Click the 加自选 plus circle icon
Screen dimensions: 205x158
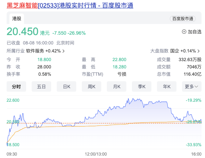point(184,32)
